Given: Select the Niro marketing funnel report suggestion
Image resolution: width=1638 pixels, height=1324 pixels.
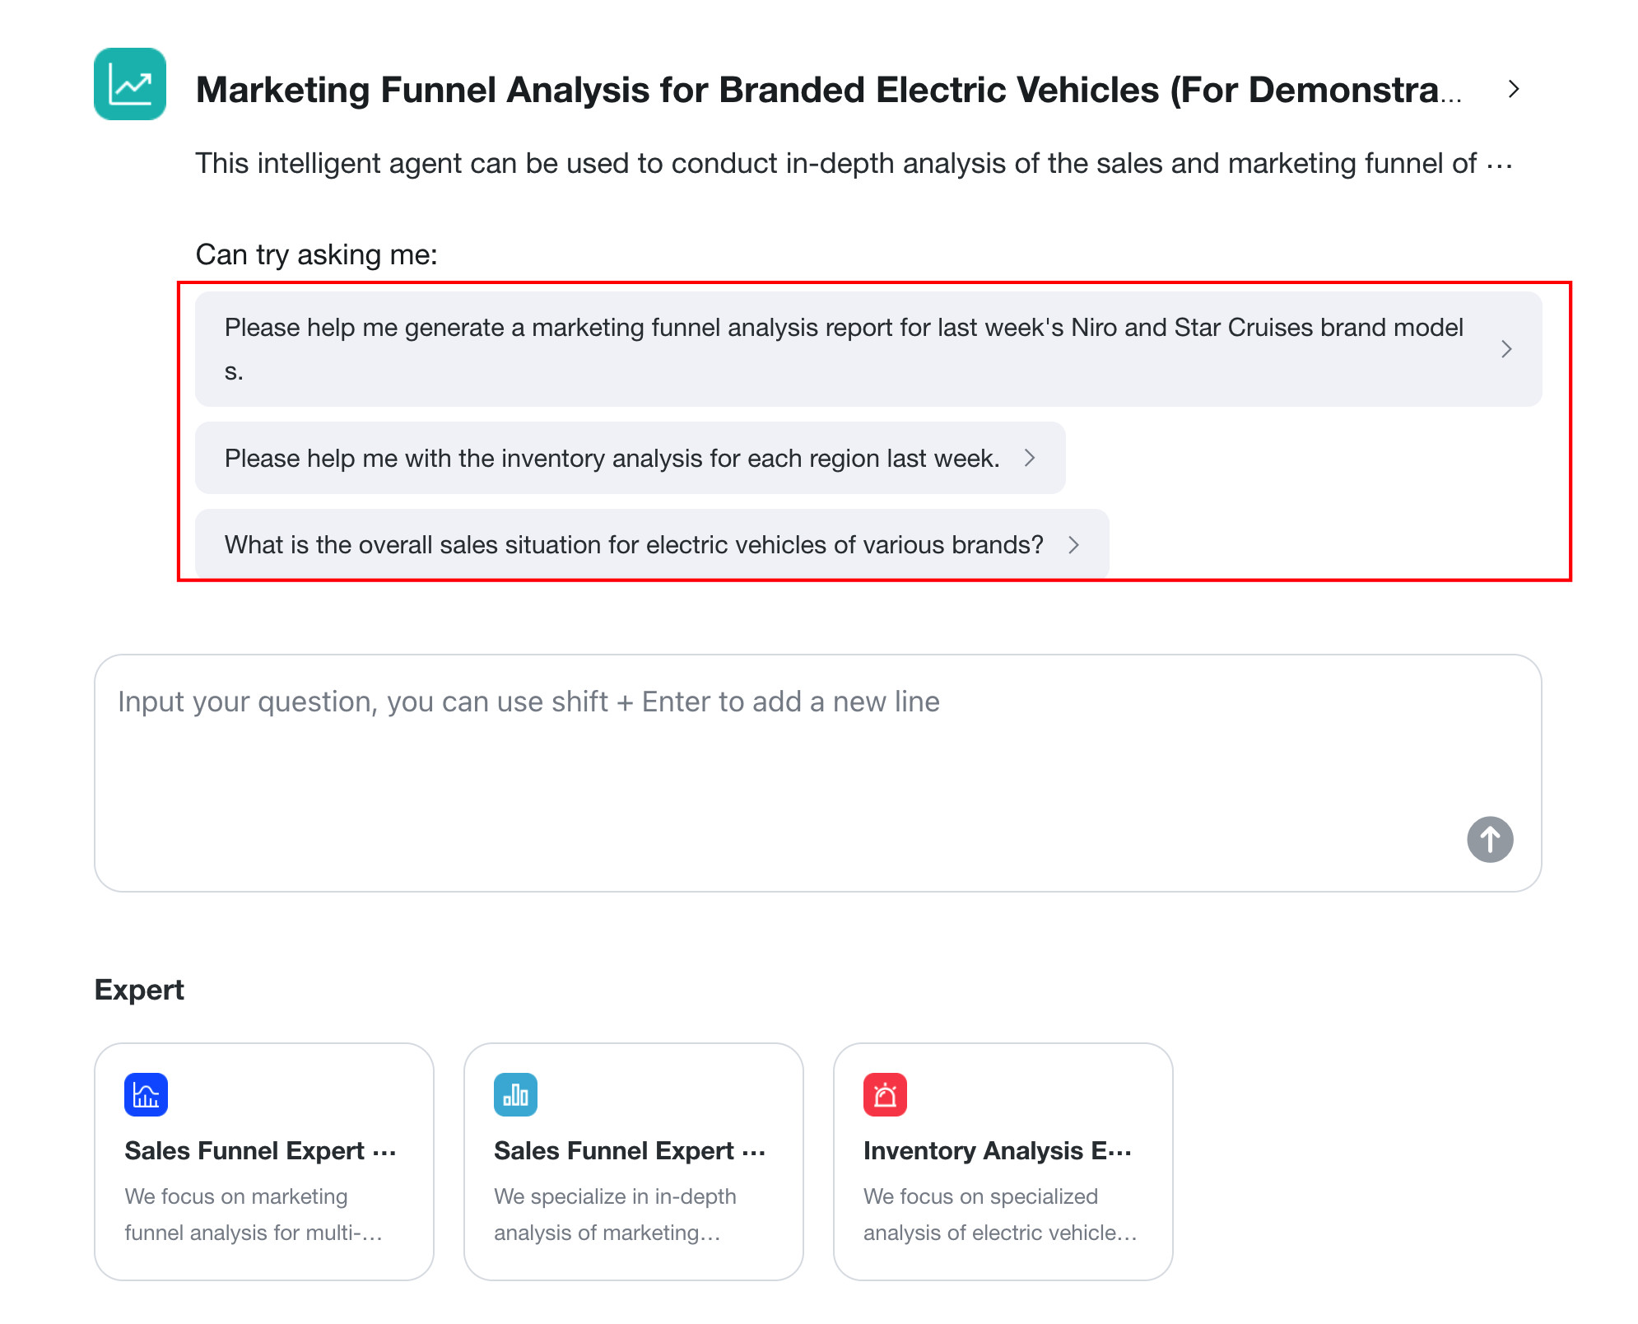Looking at the screenshot, I should [x=868, y=349].
